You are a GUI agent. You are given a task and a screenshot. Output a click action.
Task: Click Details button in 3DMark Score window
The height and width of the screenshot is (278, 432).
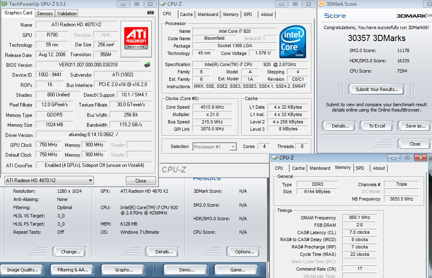tap(340, 126)
